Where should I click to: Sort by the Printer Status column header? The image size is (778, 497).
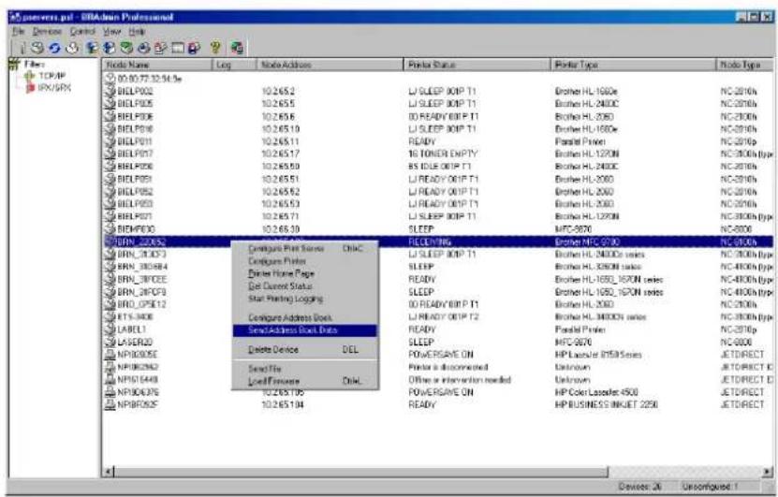[x=477, y=65]
